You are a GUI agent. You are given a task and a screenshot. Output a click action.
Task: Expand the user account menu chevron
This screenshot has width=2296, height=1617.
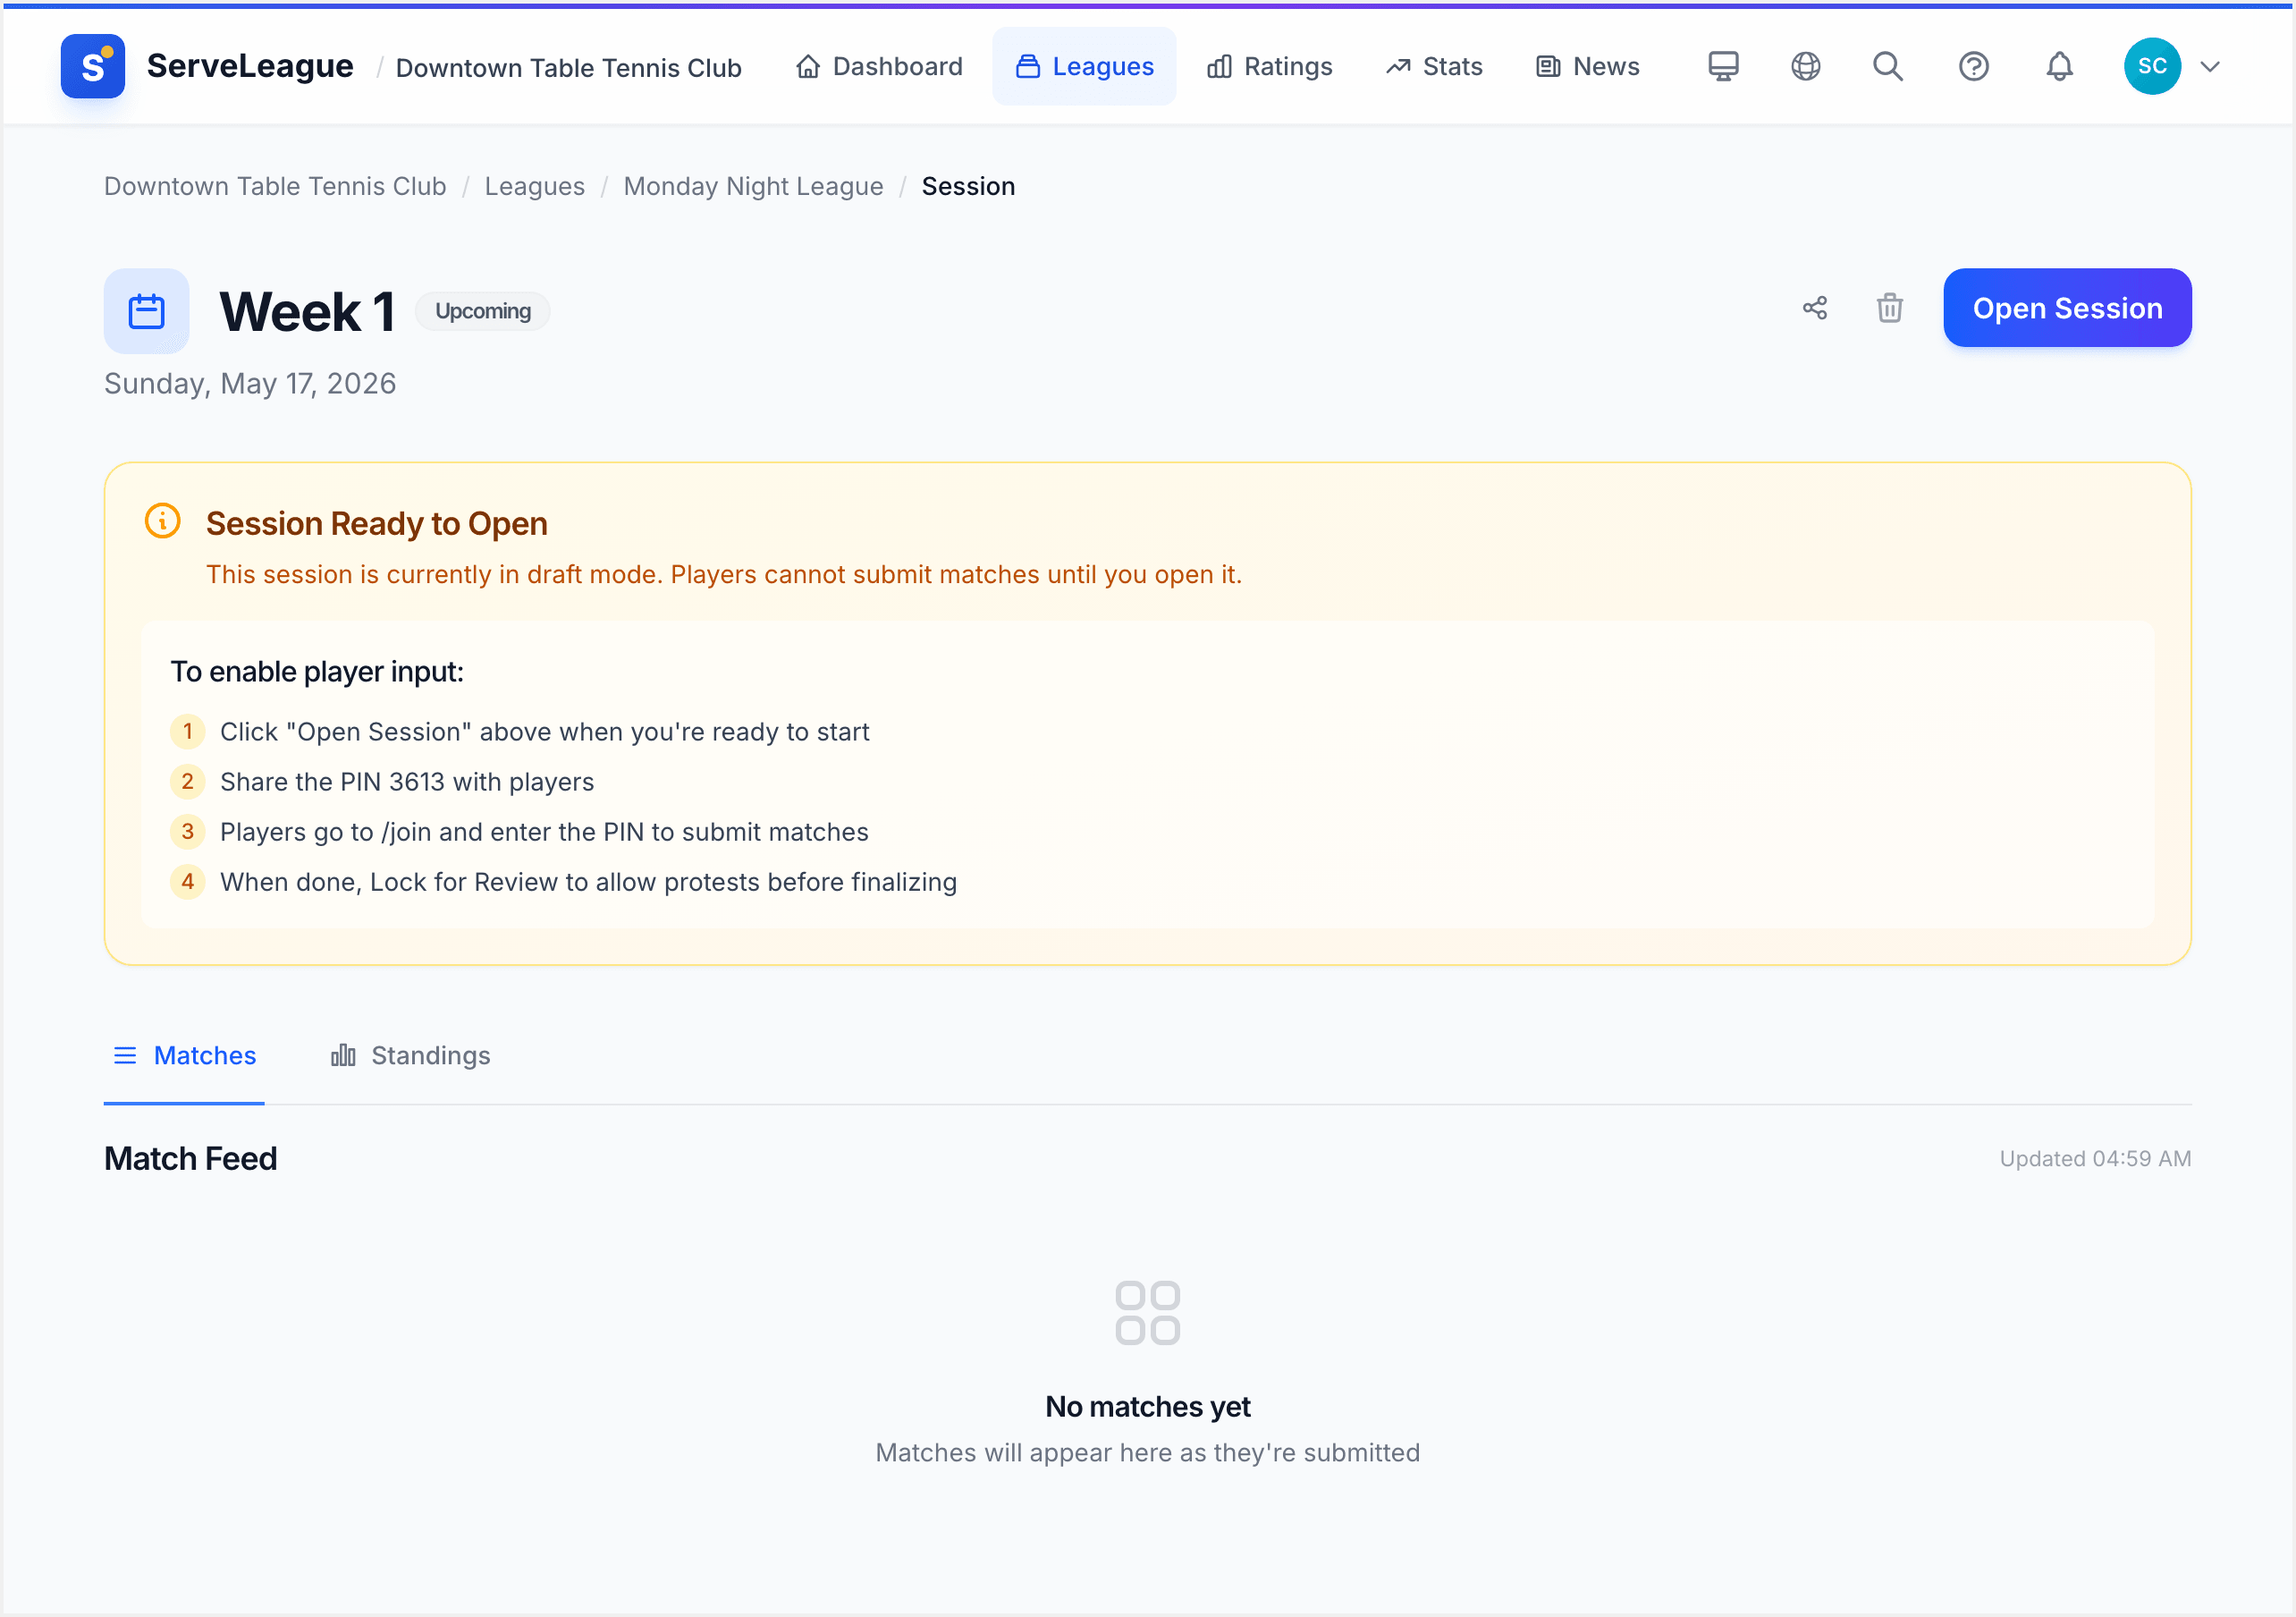pos(2210,67)
